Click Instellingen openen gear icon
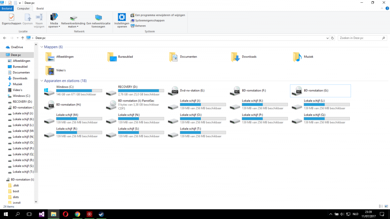This screenshot has width=390, height=219. click(x=122, y=18)
